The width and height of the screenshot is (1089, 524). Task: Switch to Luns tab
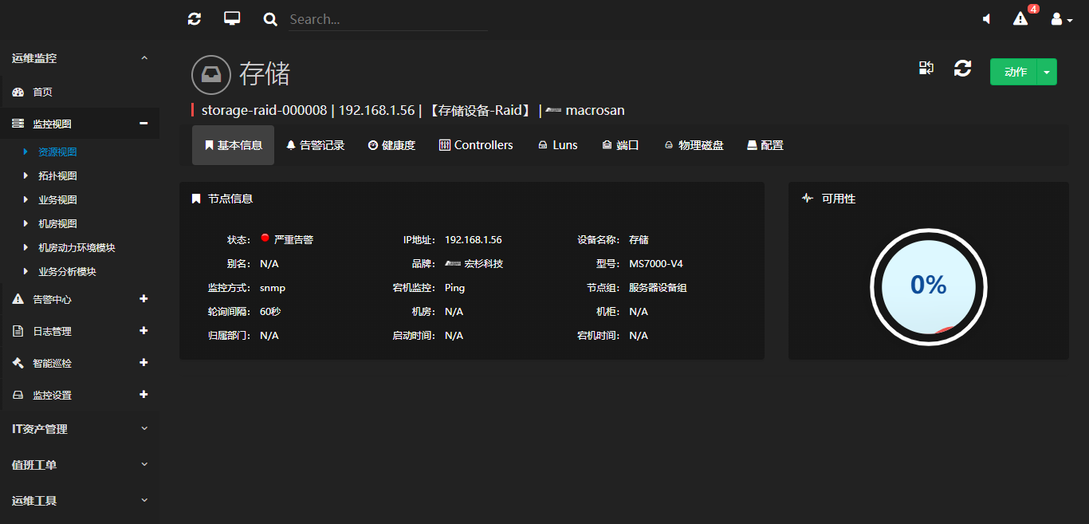557,145
